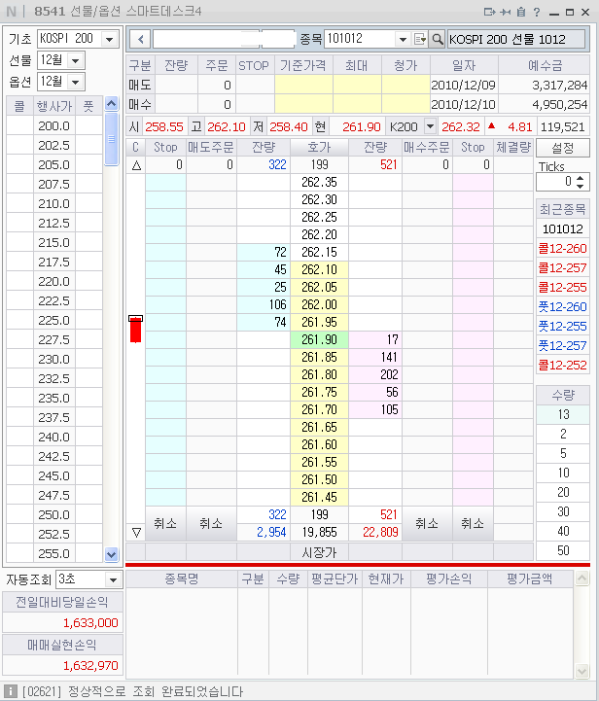Open the 옵션 month dropdown
Viewport: 599px width, 701px height.
click(x=76, y=82)
